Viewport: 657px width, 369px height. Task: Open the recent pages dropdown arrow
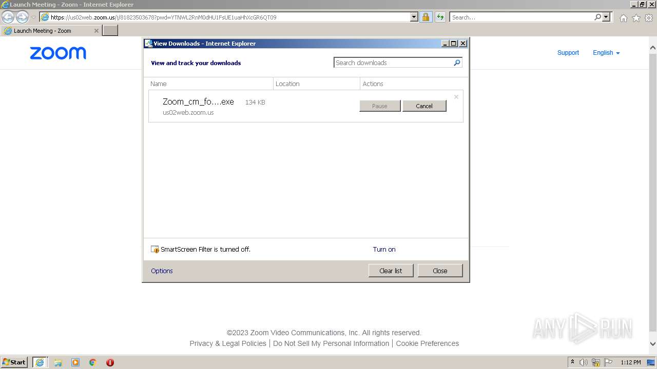33,17
